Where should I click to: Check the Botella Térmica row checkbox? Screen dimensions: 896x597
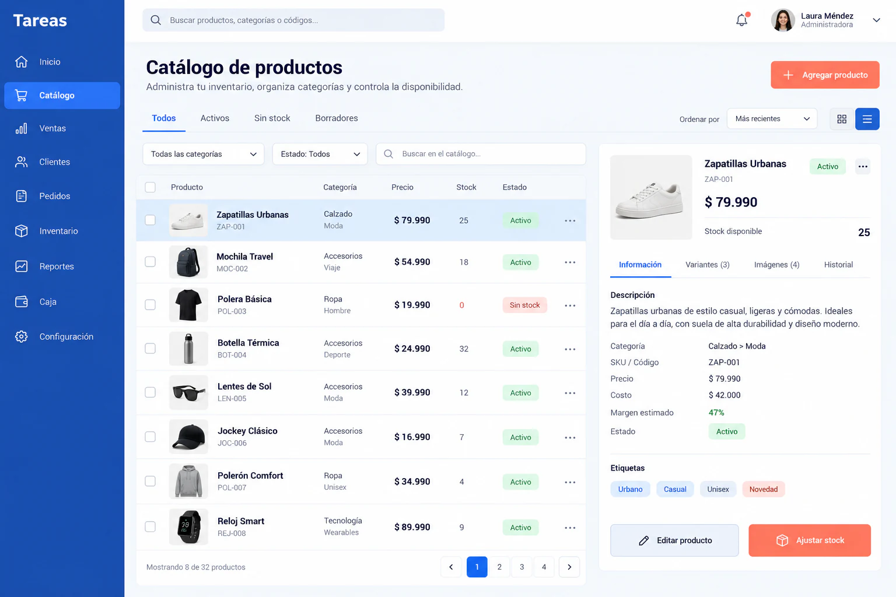[150, 349]
